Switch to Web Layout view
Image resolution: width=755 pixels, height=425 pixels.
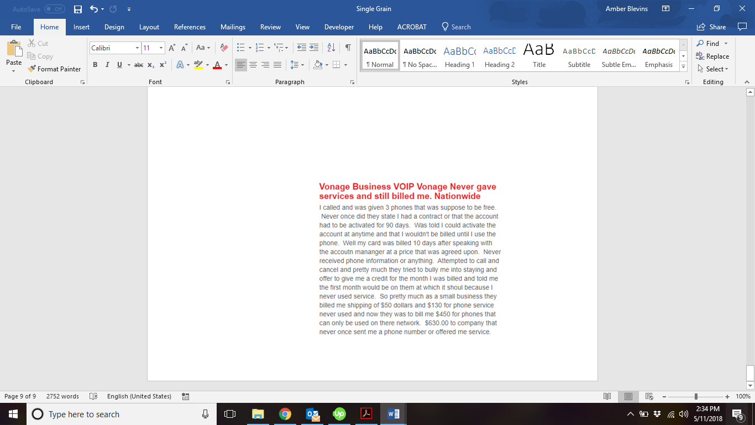649,396
